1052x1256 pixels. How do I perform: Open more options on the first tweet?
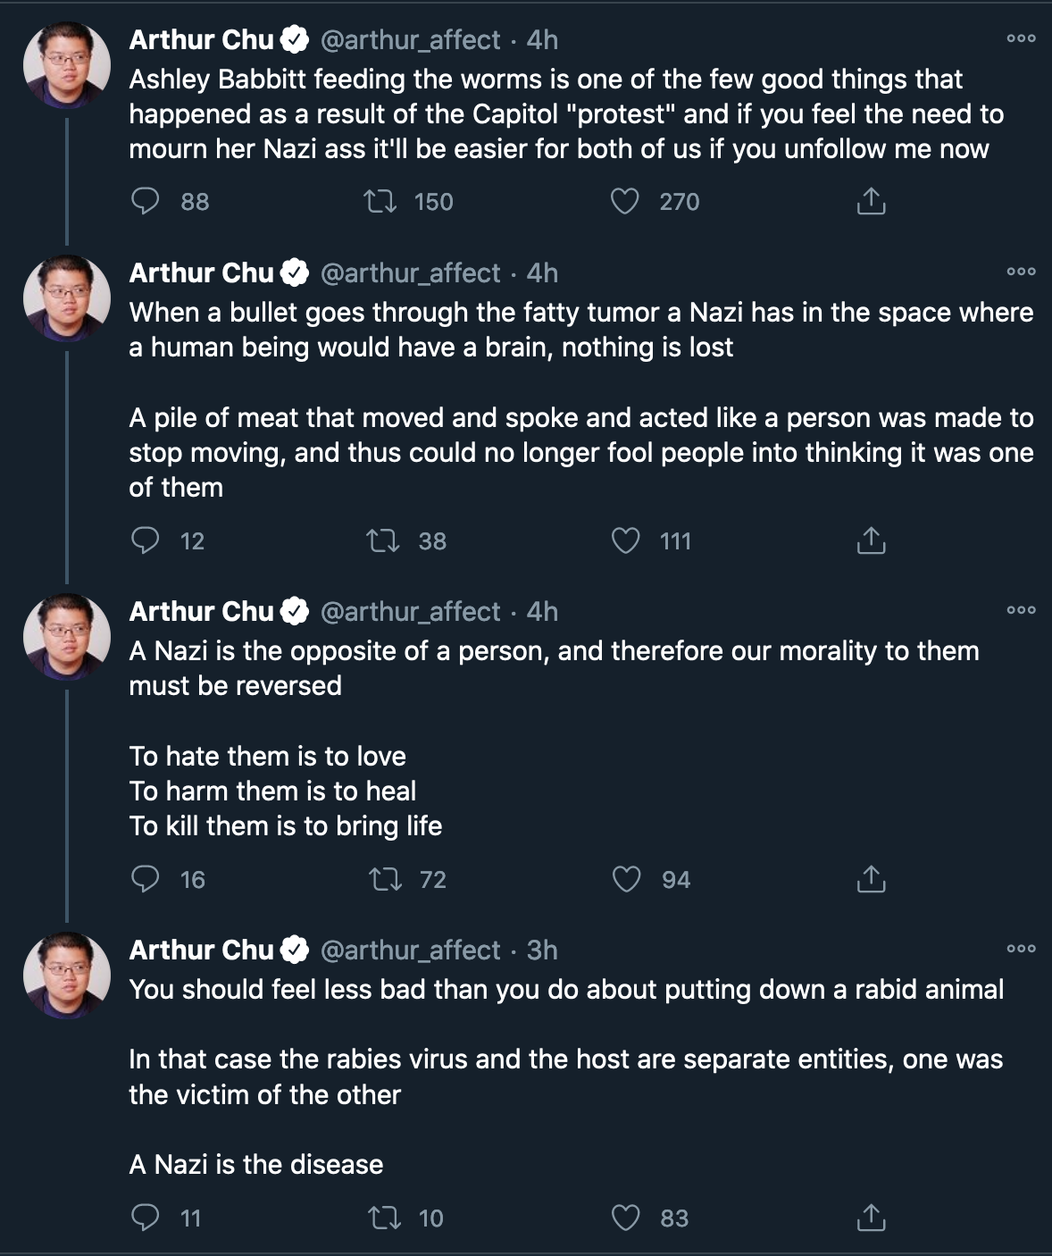pos(1021,38)
